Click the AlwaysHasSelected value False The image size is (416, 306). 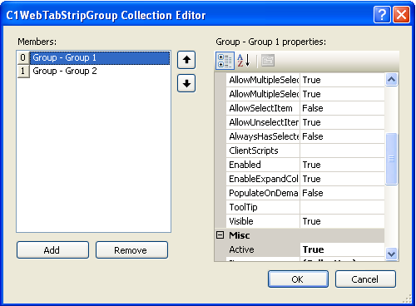tap(342, 136)
